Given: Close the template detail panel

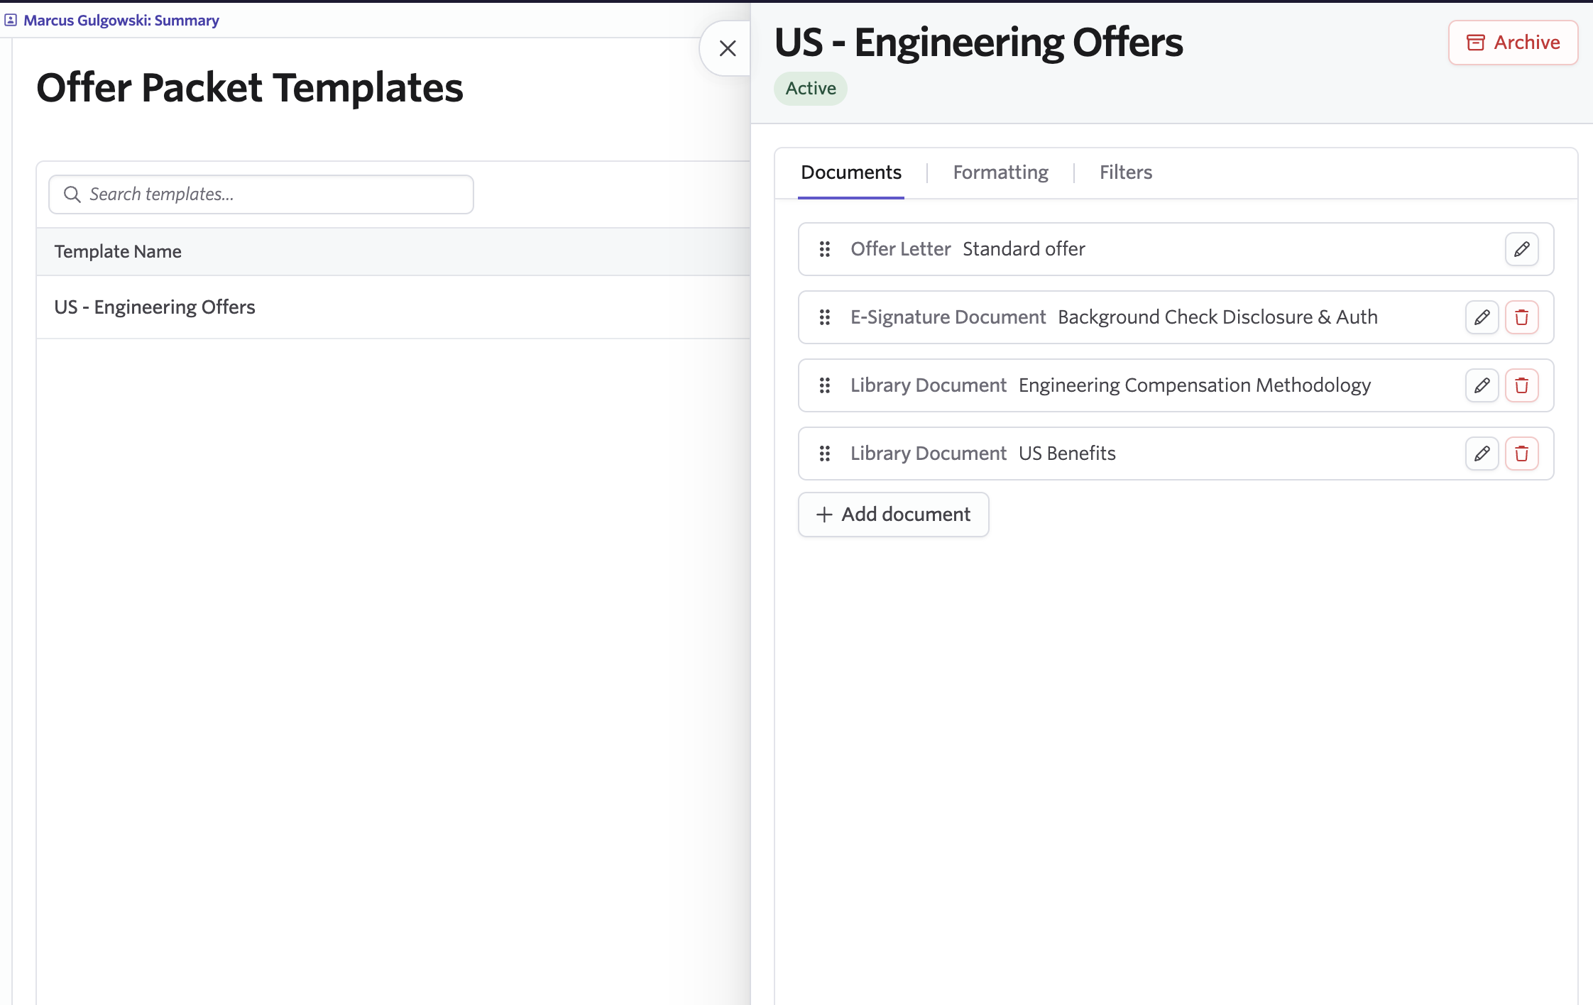Looking at the screenshot, I should (728, 48).
